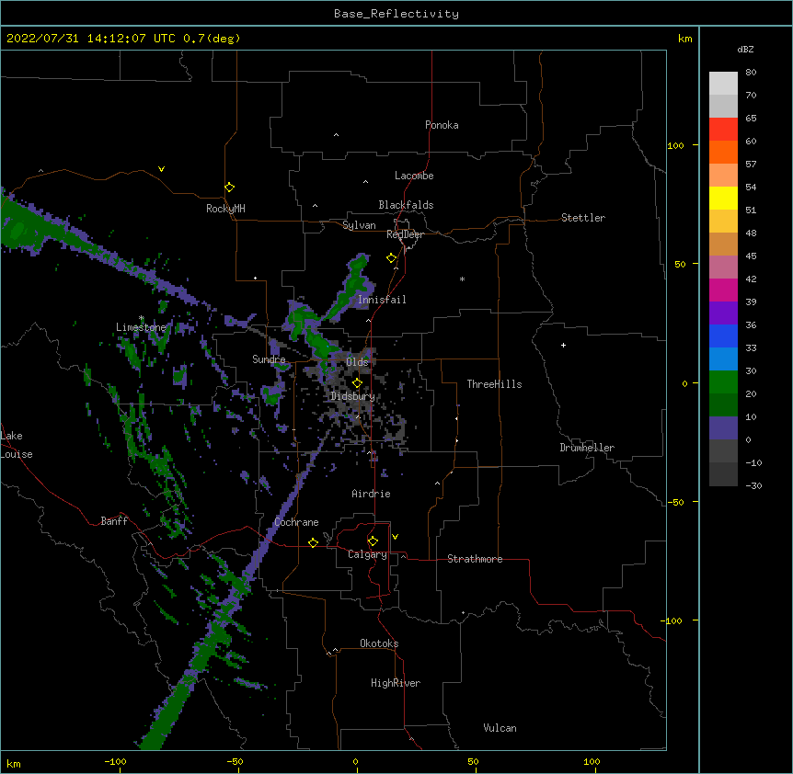Click the white asterisk marker east of Innisfail
Image resolution: width=793 pixels, height=774 pixels.
[462, 279]
